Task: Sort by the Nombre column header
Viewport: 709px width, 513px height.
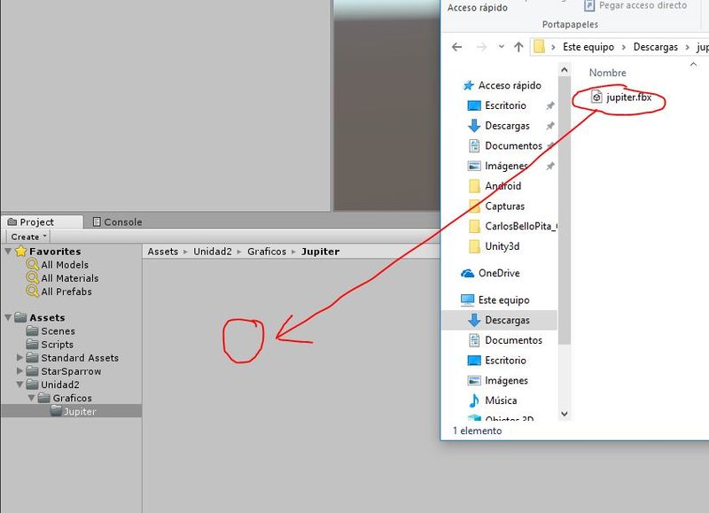Action: pos(607,73)
